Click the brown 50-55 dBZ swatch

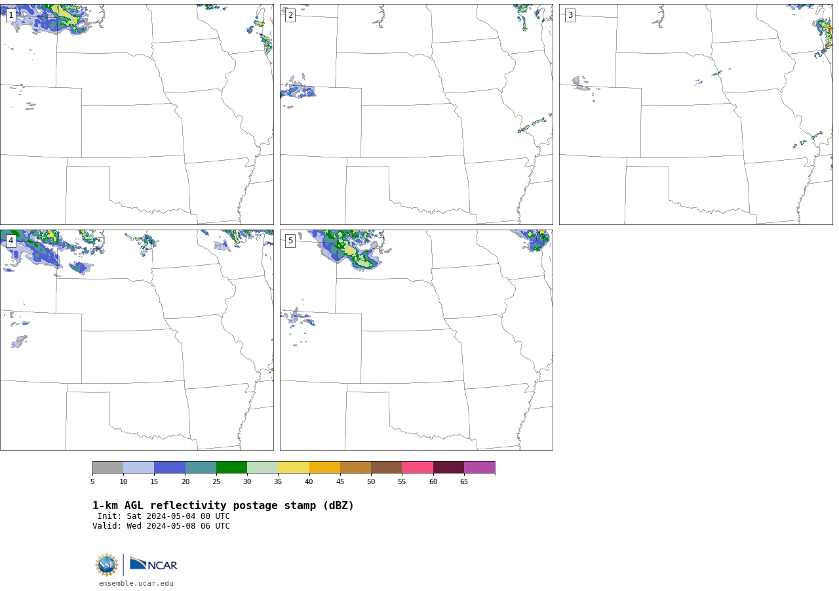point(387,467)
